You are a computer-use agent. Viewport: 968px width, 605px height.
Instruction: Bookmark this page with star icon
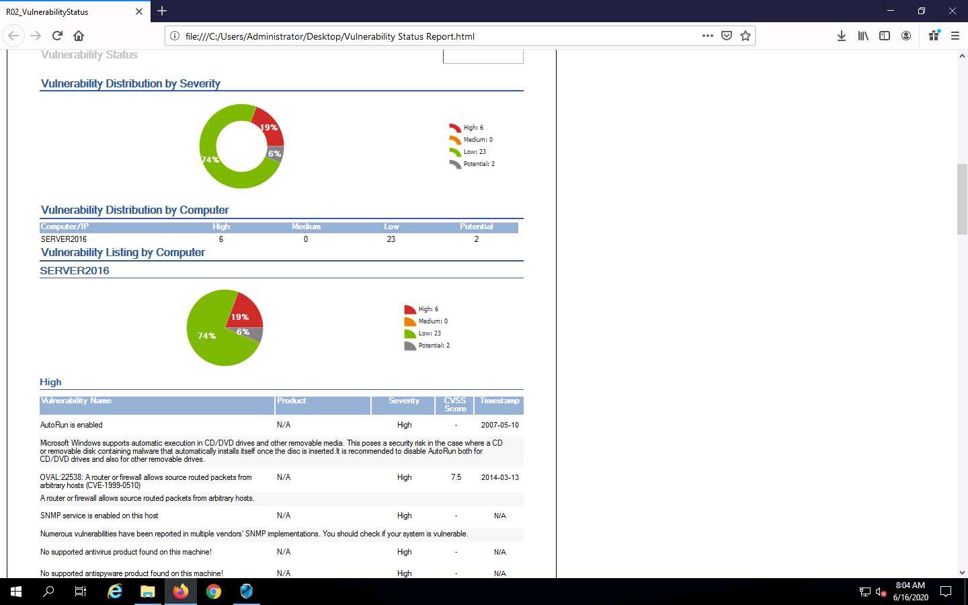(x=745, y=36)
